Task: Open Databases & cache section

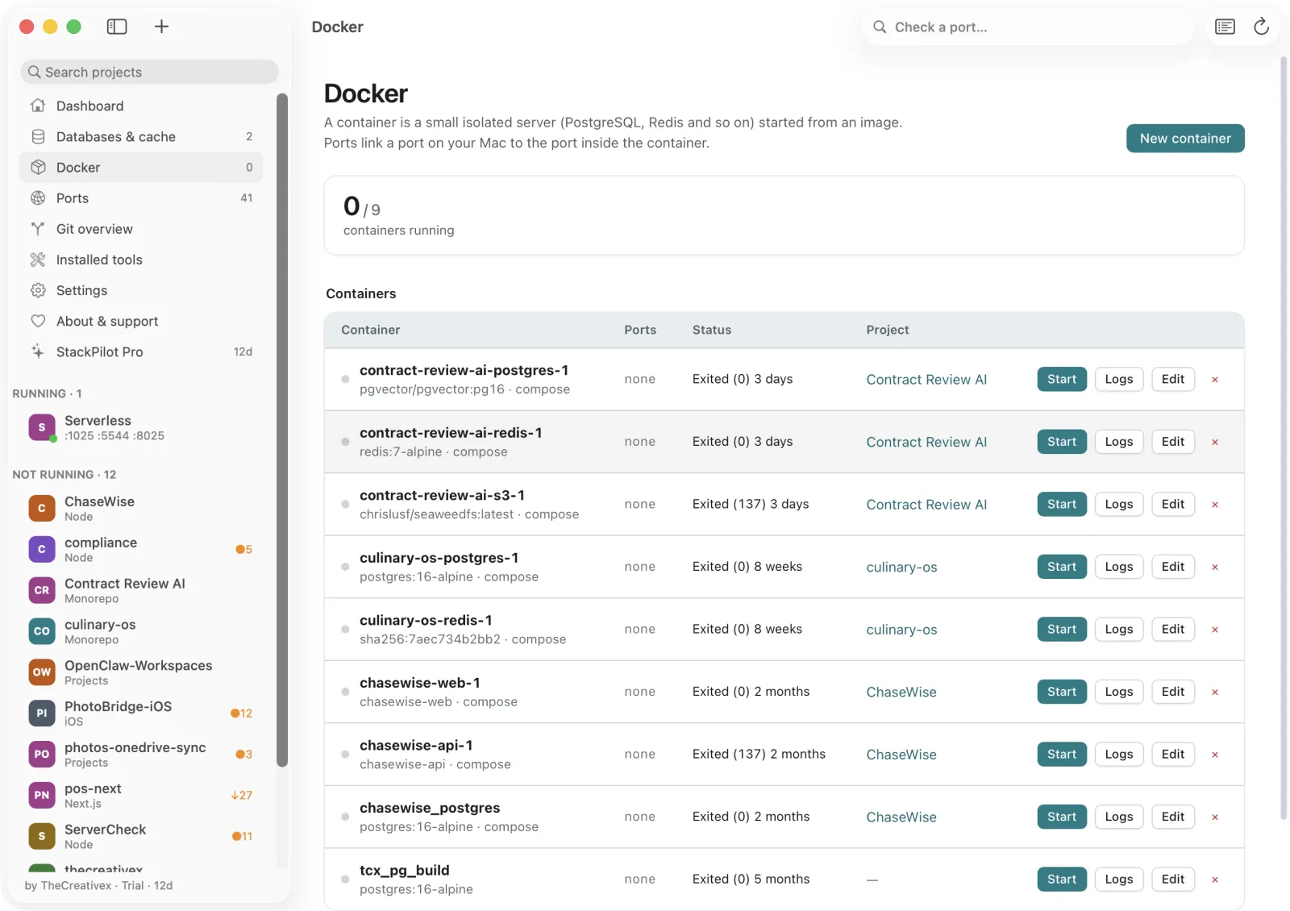Action: click(x=141, y=136)
